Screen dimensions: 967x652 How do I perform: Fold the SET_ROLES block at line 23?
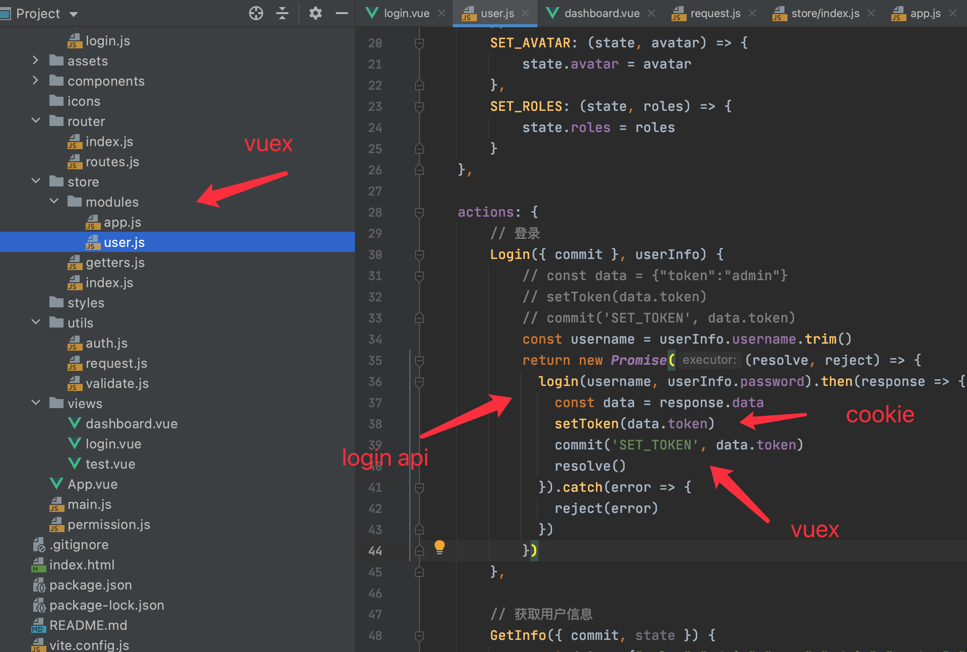click(x=419, y=107)
